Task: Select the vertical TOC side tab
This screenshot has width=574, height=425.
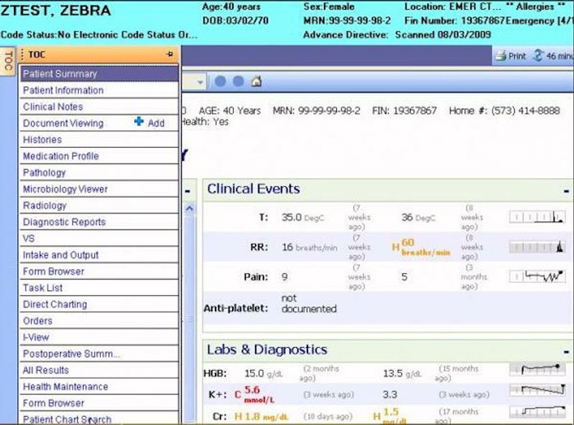Action: (x=8, y=61)
